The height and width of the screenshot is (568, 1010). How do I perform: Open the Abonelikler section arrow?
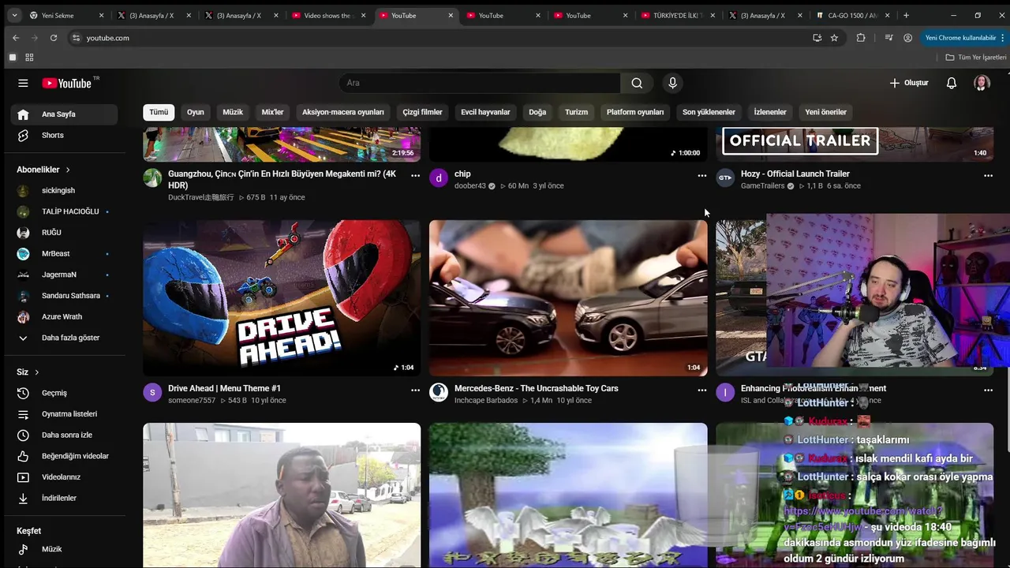[x=68, y=170]
